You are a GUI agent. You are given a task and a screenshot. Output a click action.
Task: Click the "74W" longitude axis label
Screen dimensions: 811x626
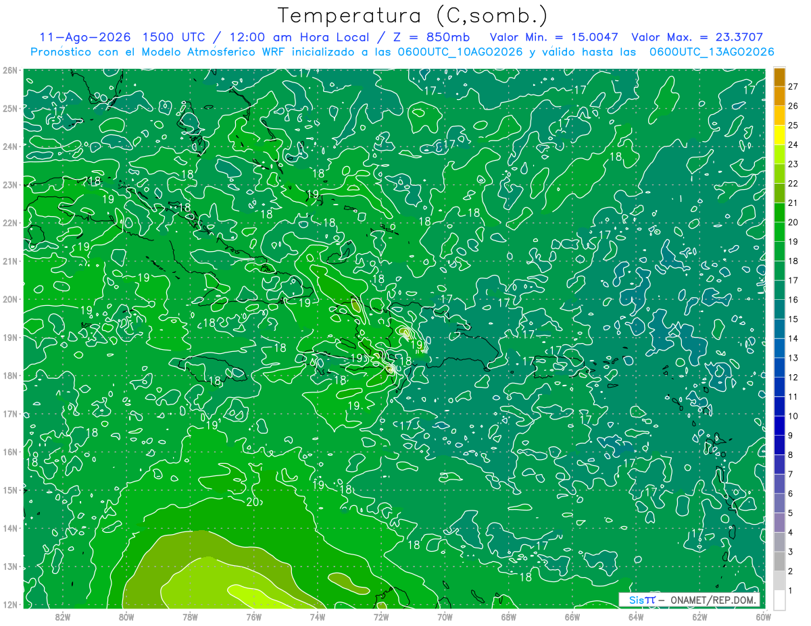coord(317,617)
